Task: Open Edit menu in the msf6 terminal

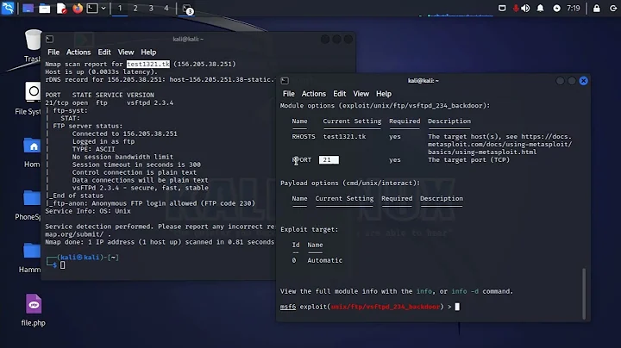Action: (340, 94)
